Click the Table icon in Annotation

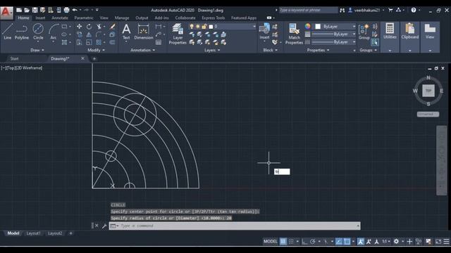[159, 42]
